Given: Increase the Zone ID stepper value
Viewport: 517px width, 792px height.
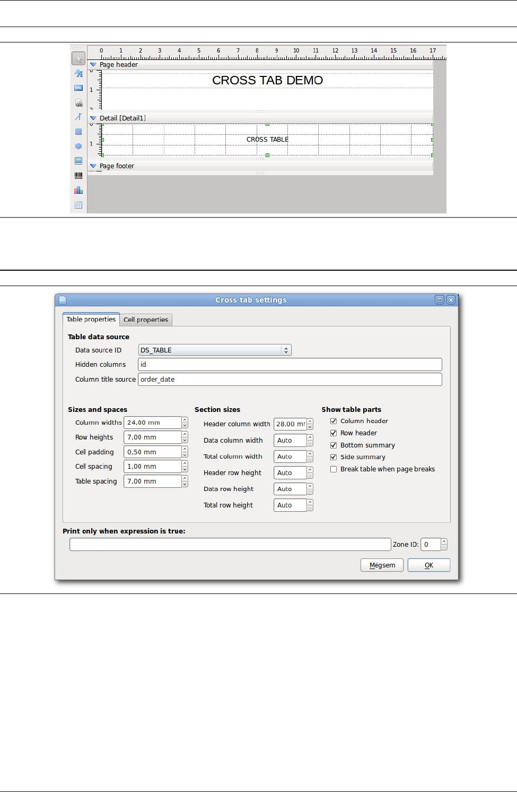Looking at the screenshot, I should click(x=444, y=541).
